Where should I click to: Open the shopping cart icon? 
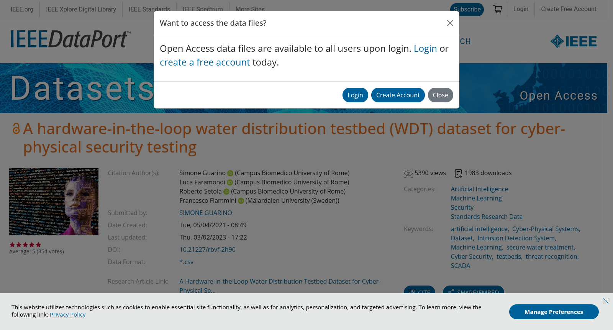(x=498, y=9)
